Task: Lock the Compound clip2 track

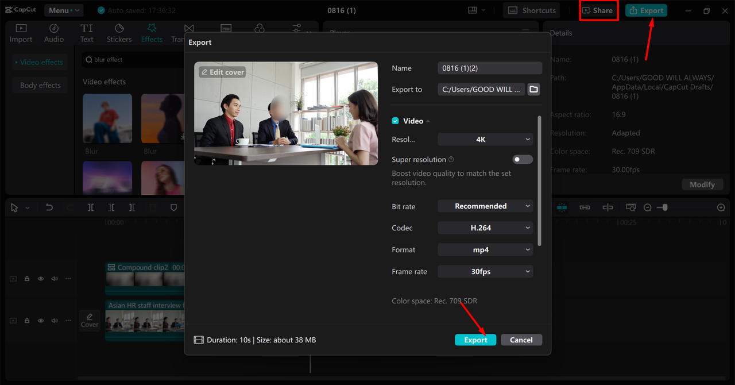Action: coord(27,279)
